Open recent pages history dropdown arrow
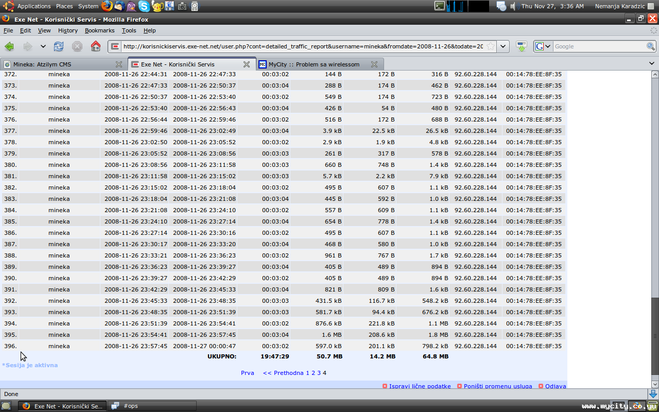Screen dimensions: 659x412 coord(43,46)
